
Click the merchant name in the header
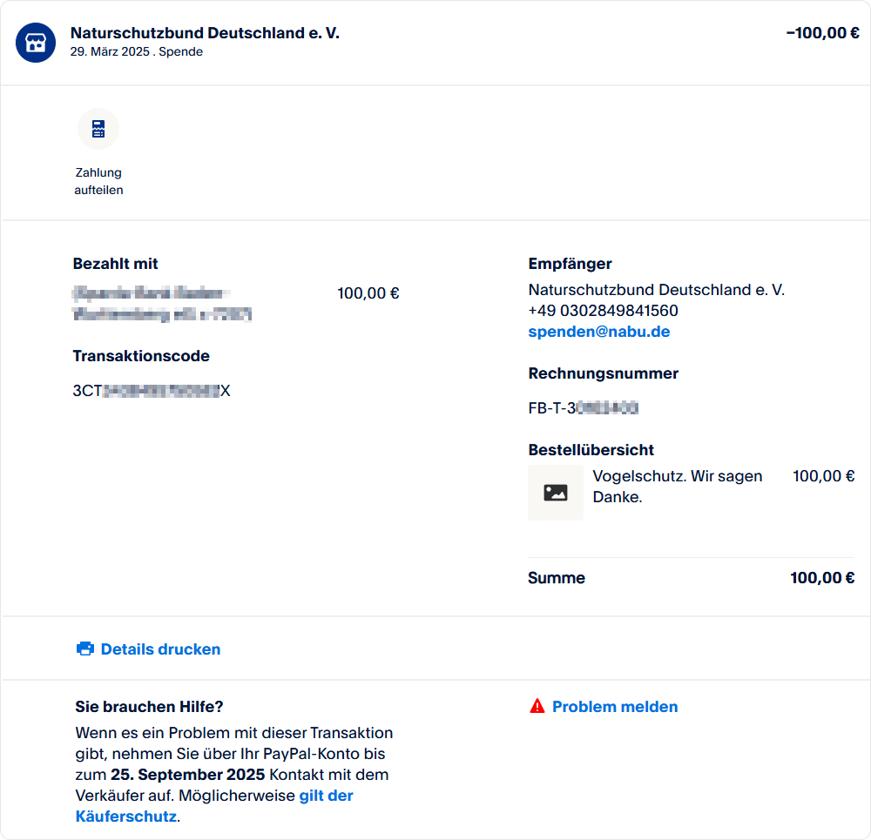coord(205,33)
